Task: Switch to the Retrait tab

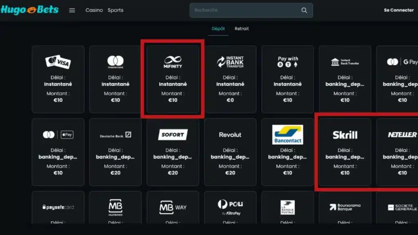Action: (x=242, y=29)
